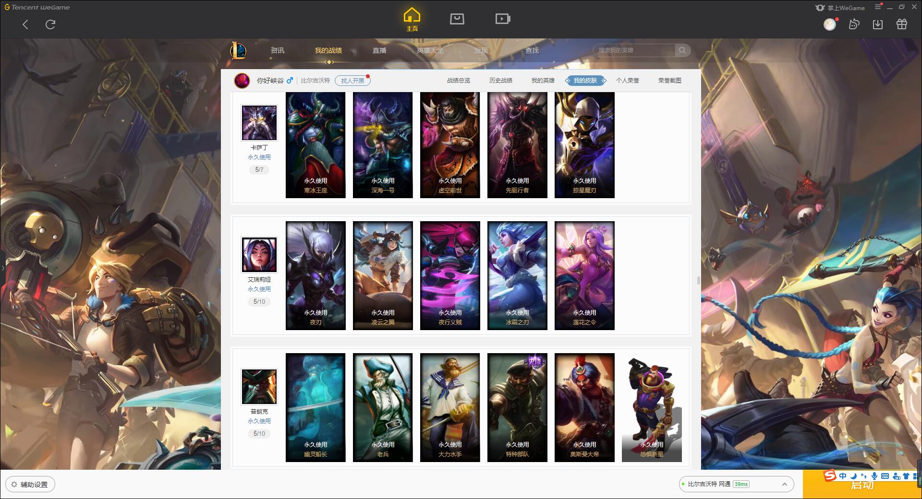922x499 pixels.
Task: Refresh the page with the reload icon
Action: click(x=50, y=24)
